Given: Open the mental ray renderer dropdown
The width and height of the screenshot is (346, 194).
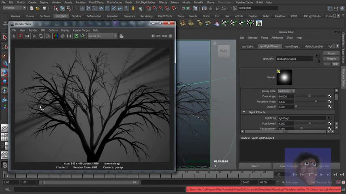Looking at the screenshot, I should [102, 36].
